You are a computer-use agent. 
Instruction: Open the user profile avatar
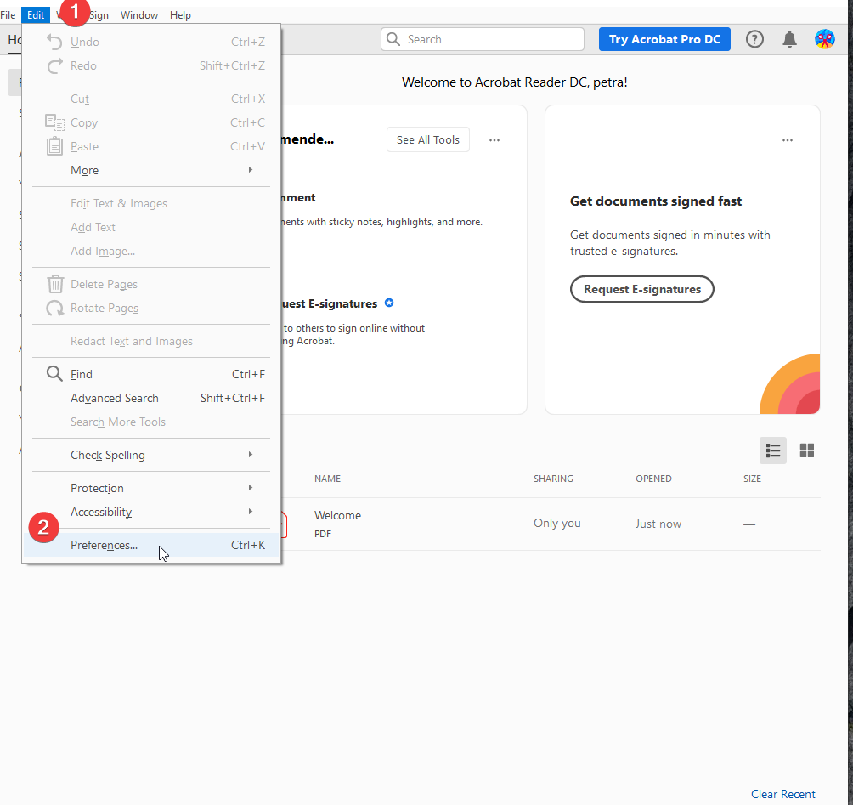[824, 39]
